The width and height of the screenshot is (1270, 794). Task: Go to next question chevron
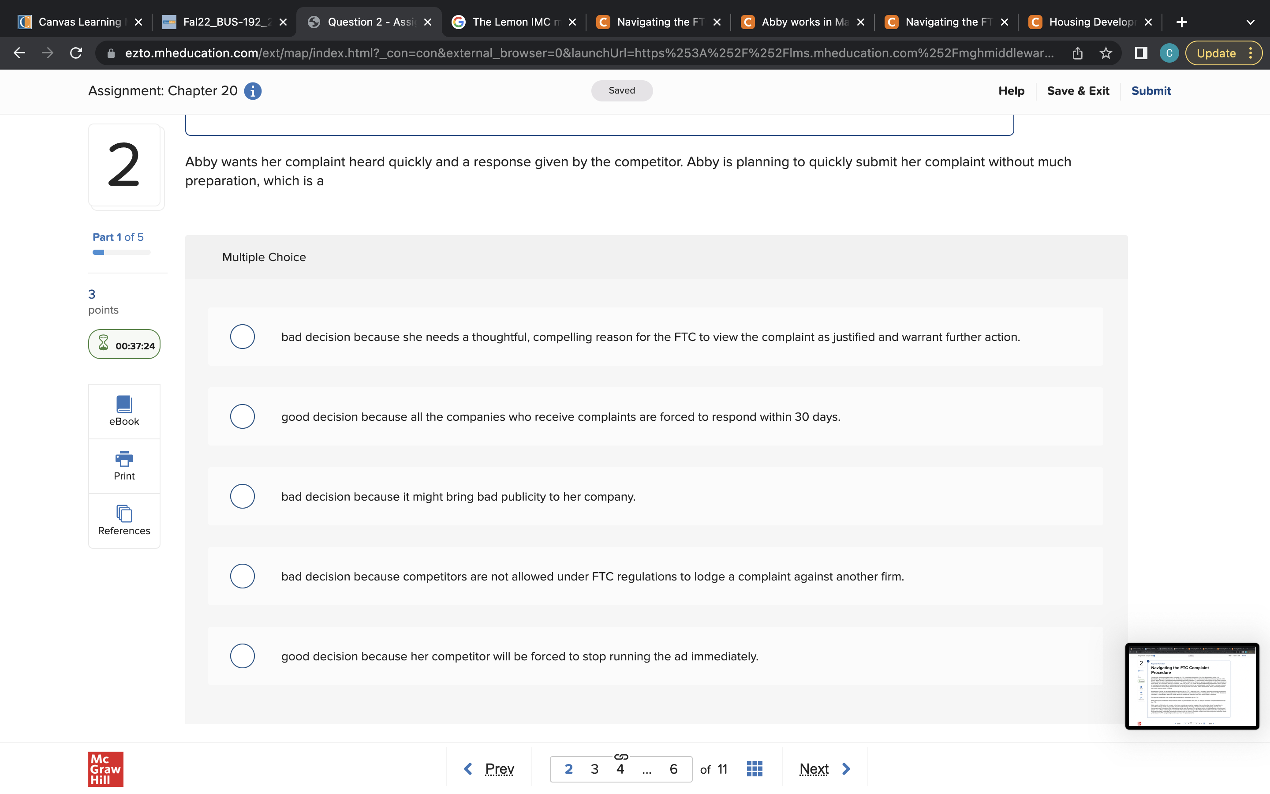pyautogui.click(x=846, y=769)
